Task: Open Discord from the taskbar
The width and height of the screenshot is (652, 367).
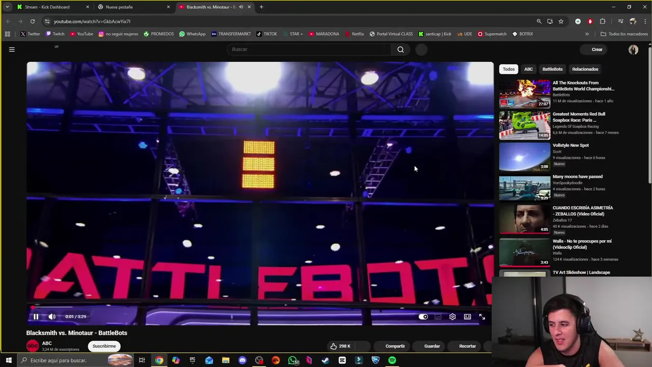Action: tap(242, 360)
